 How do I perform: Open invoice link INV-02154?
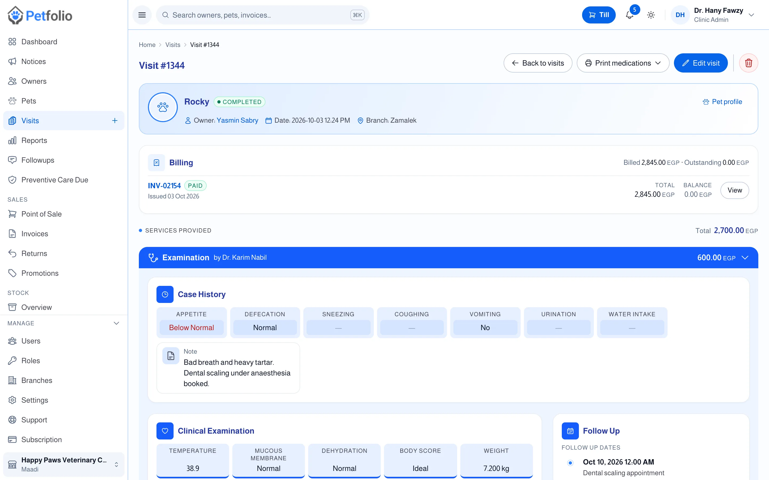(x=164, y=186)
